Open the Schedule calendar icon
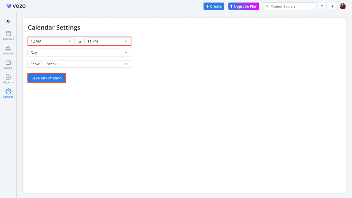 point(8,34)
